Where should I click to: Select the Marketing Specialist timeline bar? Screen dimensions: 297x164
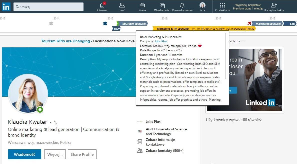(x=267, y=24)
